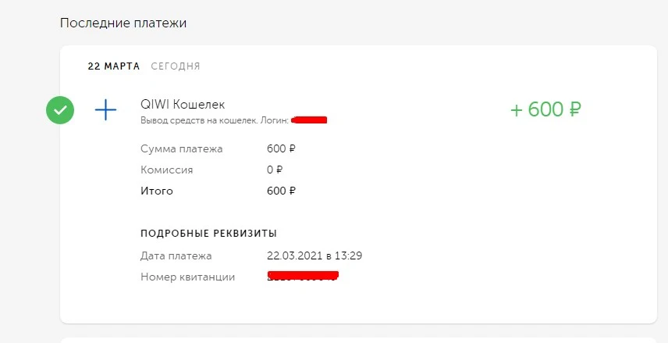
Task: Click the Вывод средств на кошелек description
Action: click(199, 121)
